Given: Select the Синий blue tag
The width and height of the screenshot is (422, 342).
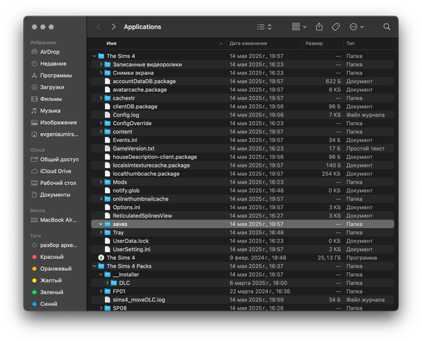Looking at the screenshot, I should [45, 304].
